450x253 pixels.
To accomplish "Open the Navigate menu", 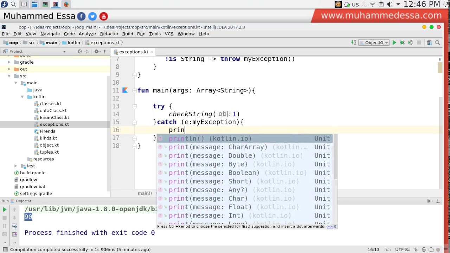I will [50, 34].
